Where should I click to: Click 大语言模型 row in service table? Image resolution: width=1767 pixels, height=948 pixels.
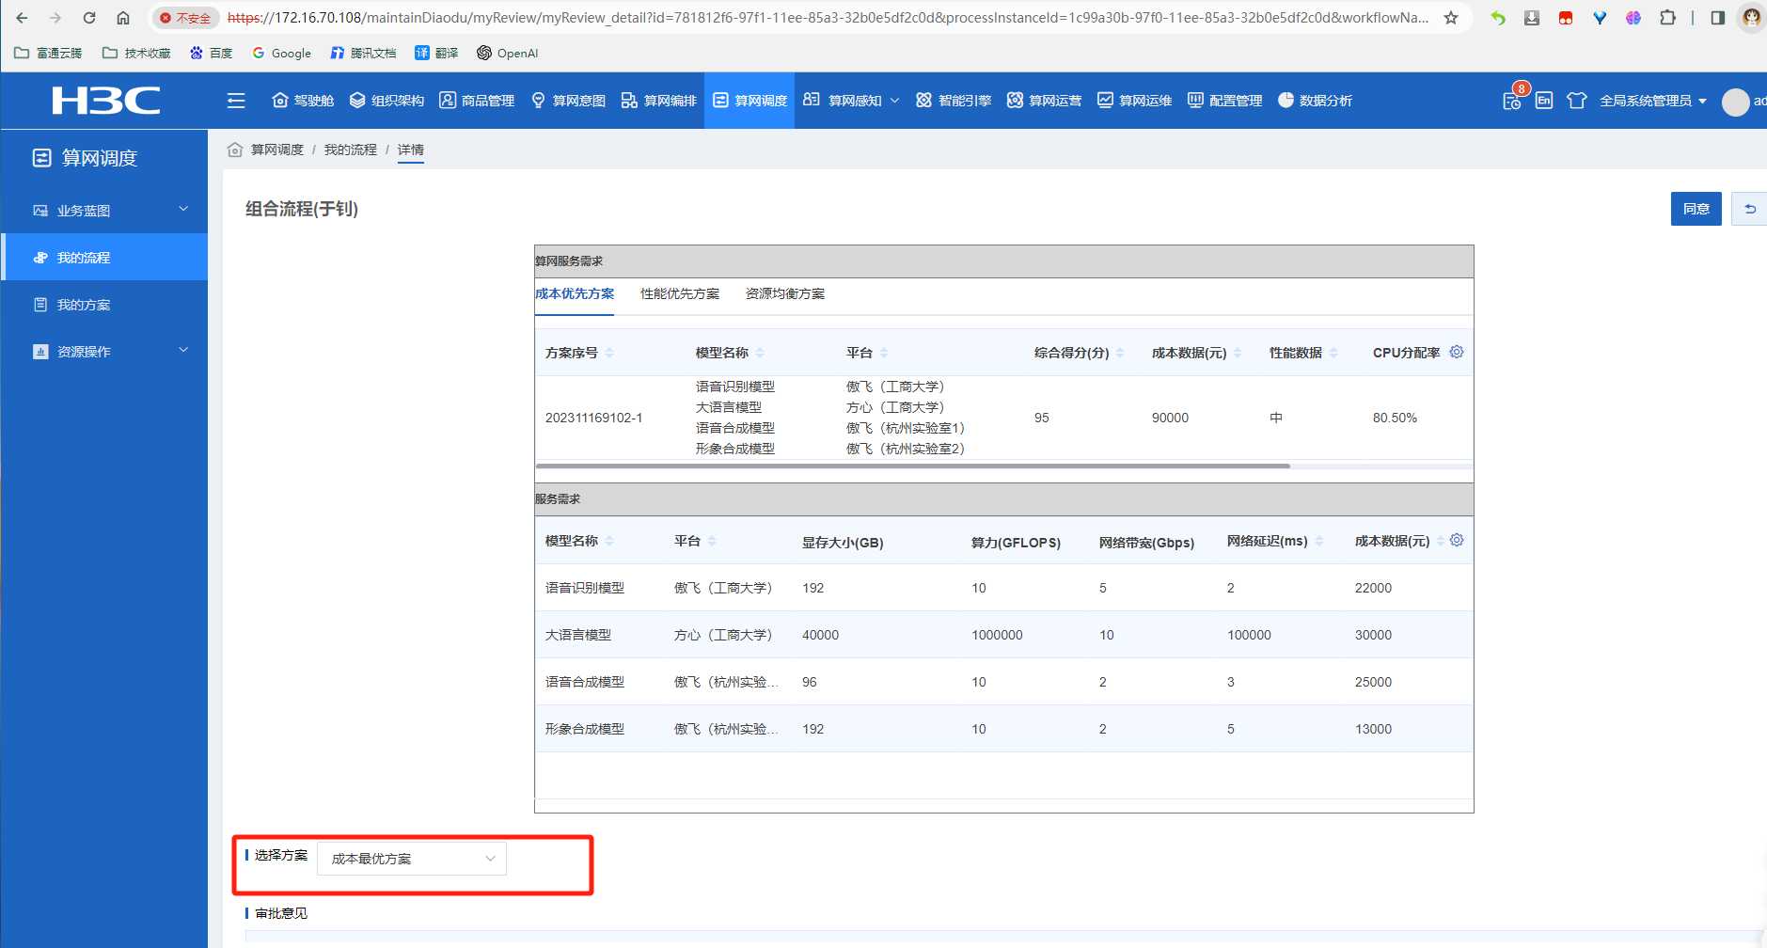(1003, 635)
